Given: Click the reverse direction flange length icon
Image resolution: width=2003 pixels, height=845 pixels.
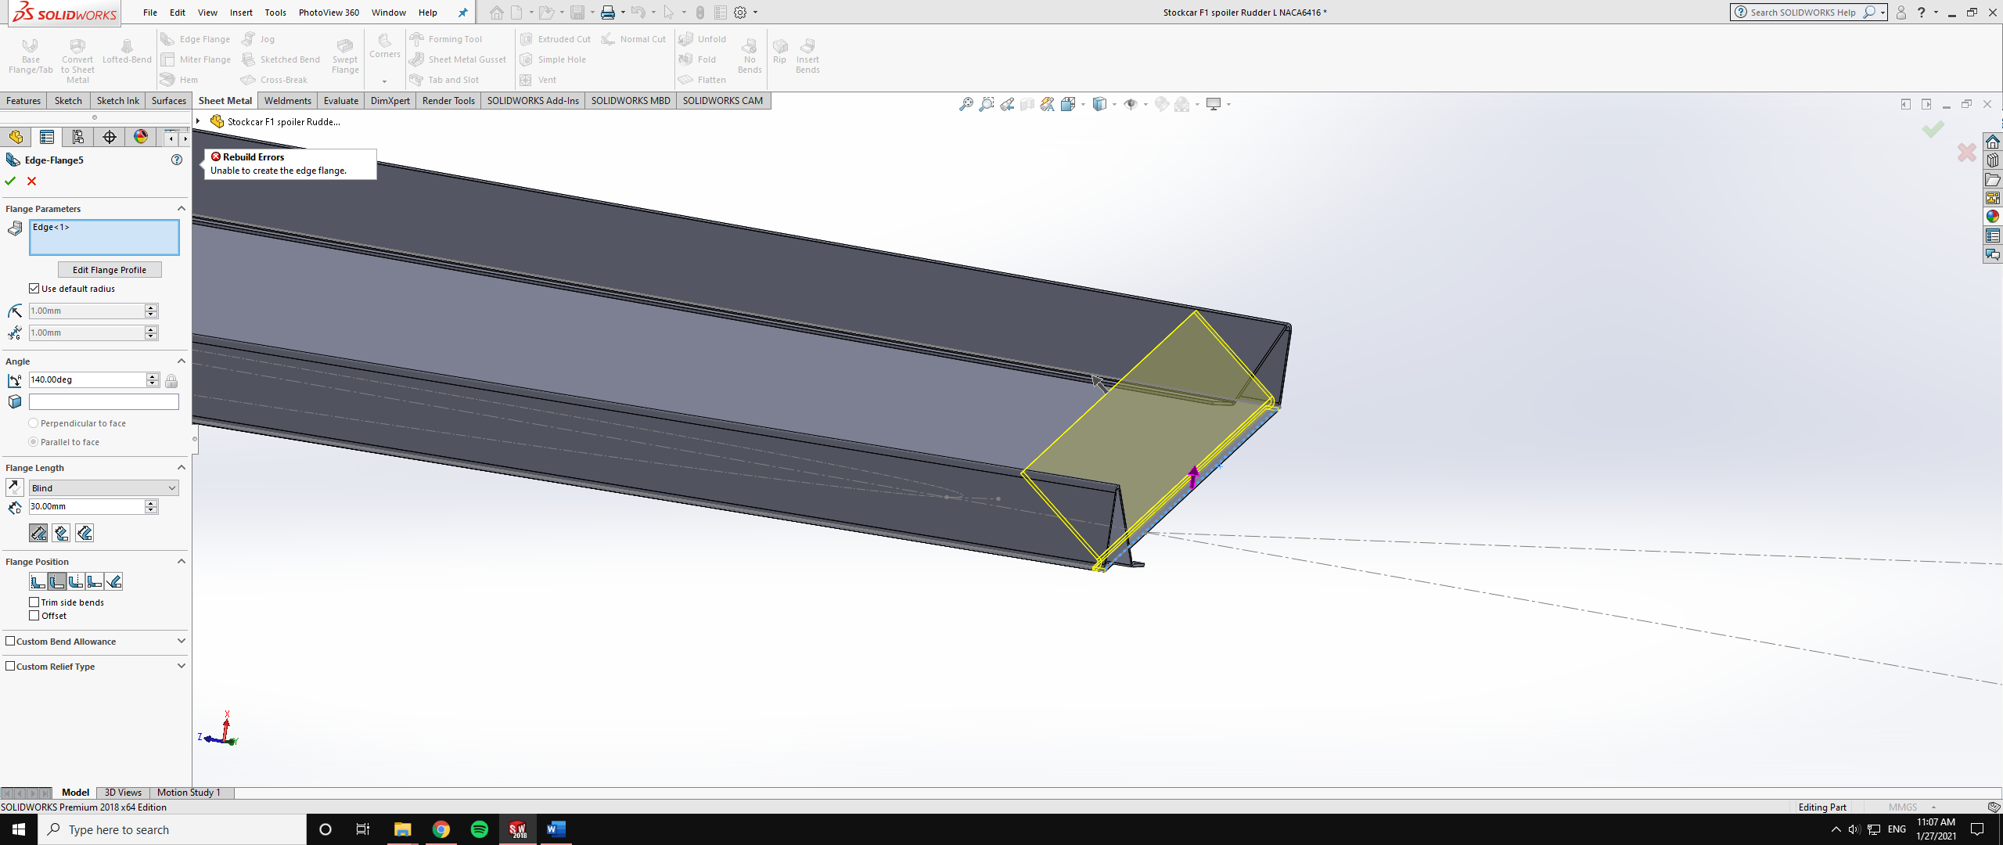Looking at the screenshot, I should point(14,487).
